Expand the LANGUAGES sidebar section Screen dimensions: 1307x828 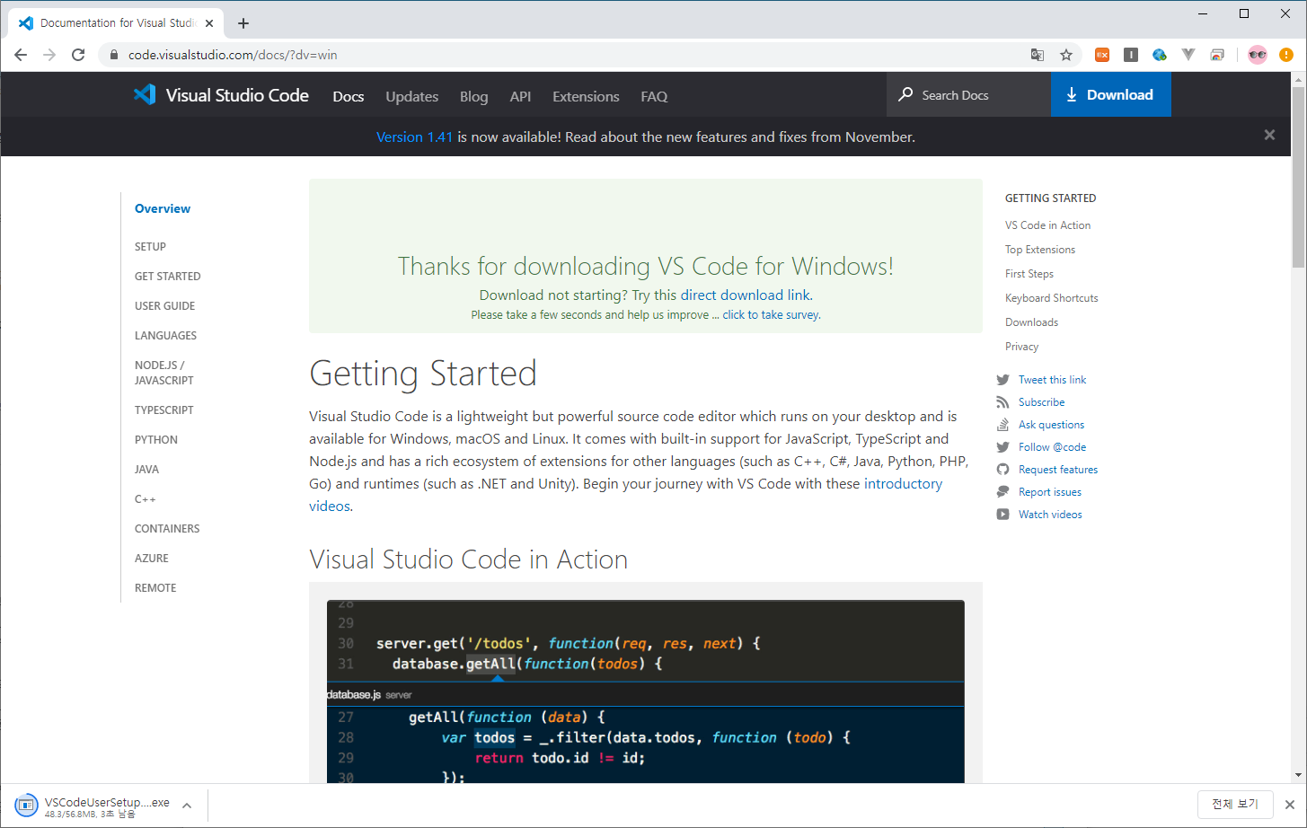point(166,335)
